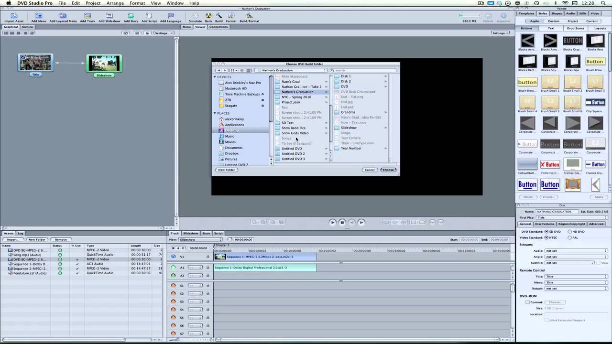Select the yellow Button Blocks style
The image size is (612, 344).
pyautogui.click(x=595, y=61)
